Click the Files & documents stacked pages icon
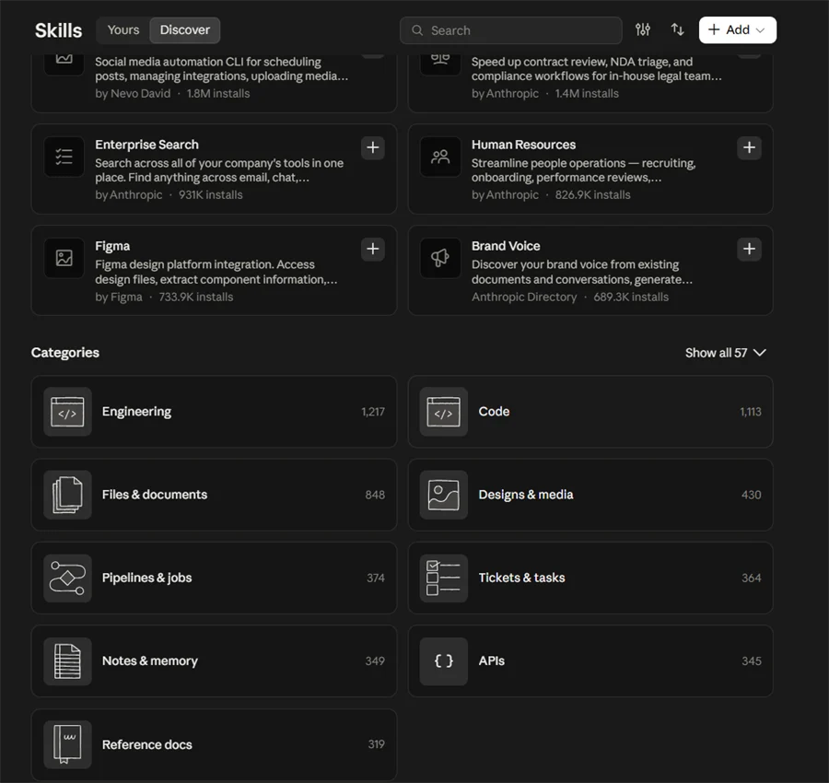The height and width of the screenshot is (783, 829). click(x=67, y=495)
